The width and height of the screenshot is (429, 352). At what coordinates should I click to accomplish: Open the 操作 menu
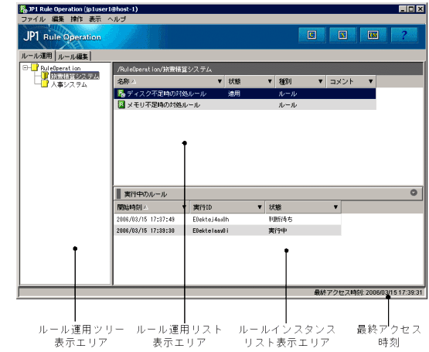click(77, 19)
